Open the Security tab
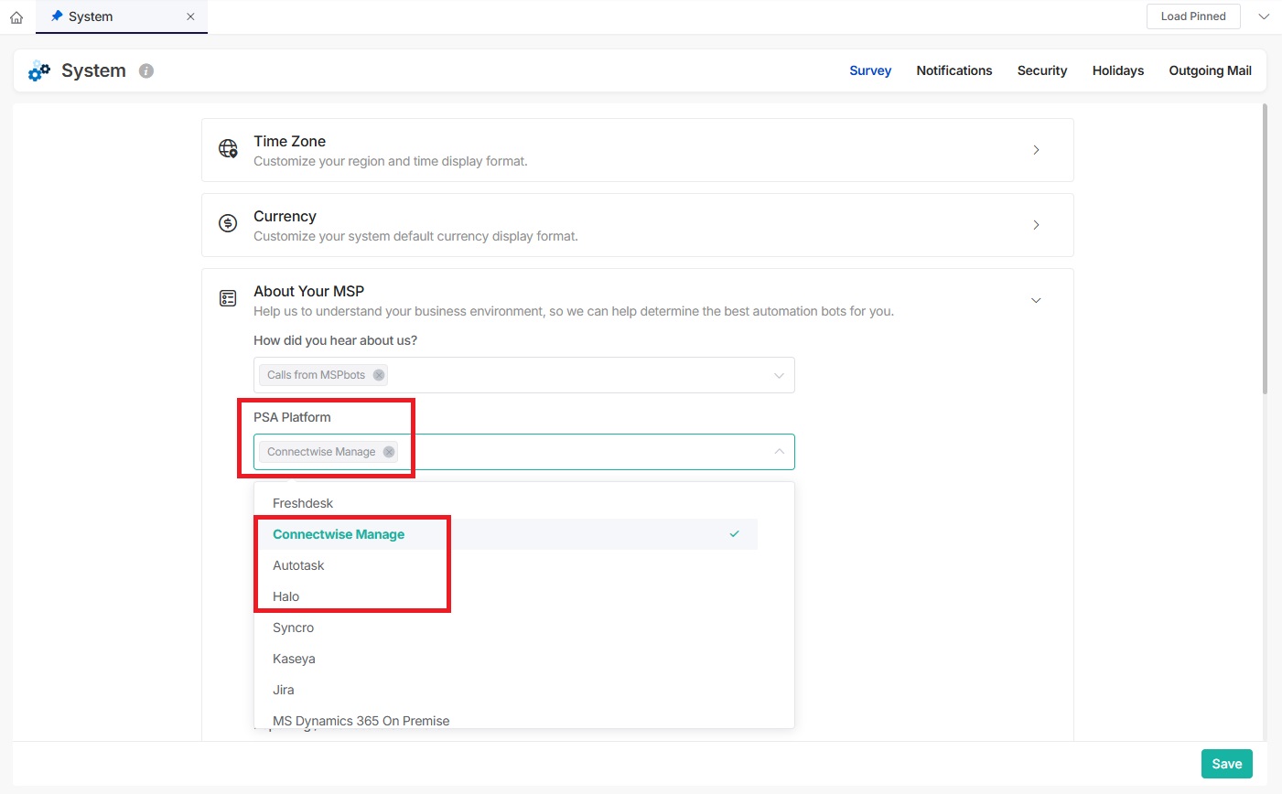Viewport: 1282px width, 794px height. [x=1041, y=70]
